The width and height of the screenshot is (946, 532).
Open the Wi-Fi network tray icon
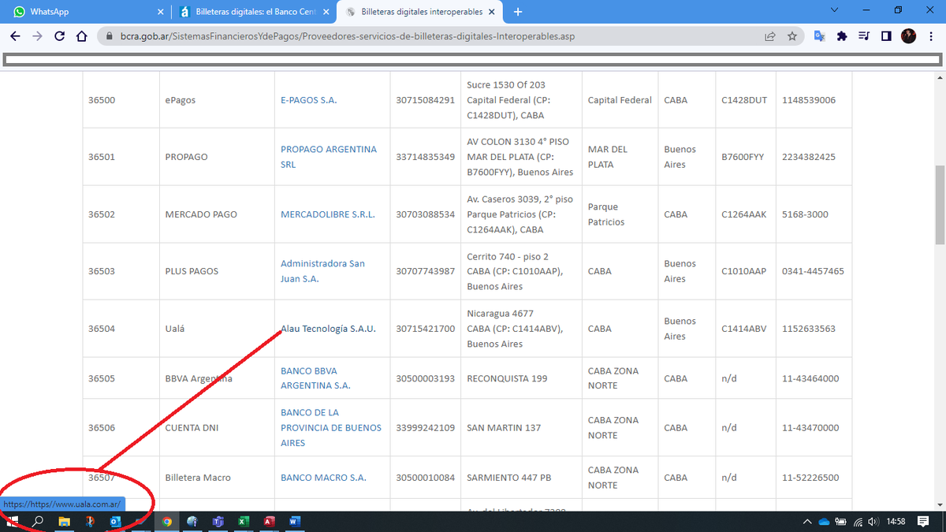coord(858,522)
